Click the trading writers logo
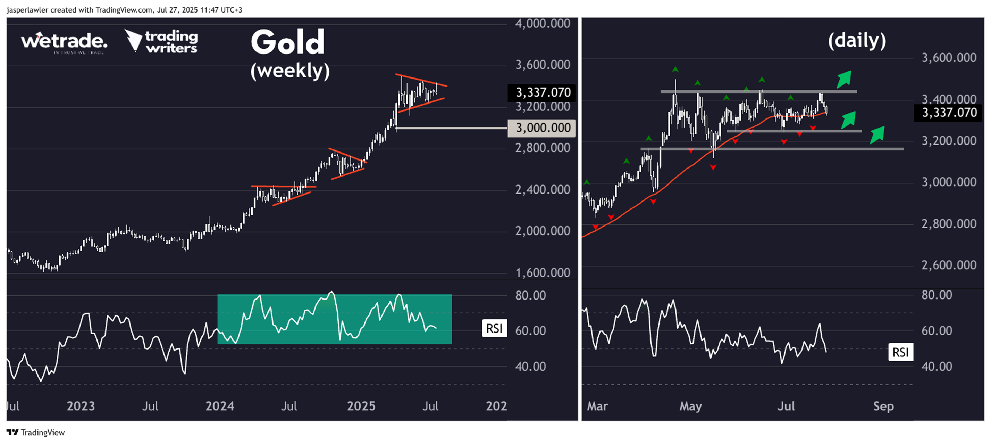This screenshot has height=443, width=991. pos(161,42)
